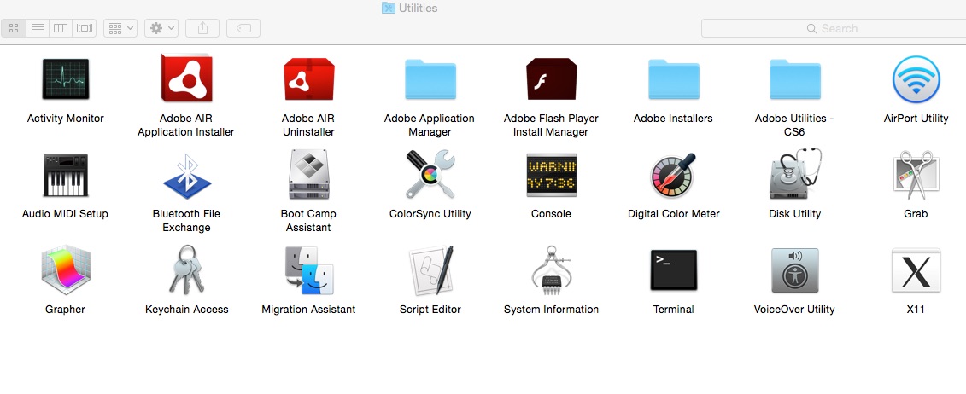Select AirPort Utility icon
The height and width of the screenshot is (394, 966).
point(916,79)
